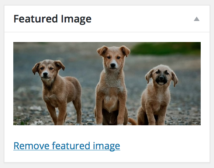Collapse the Featured Image panel with the triangle

197,19
